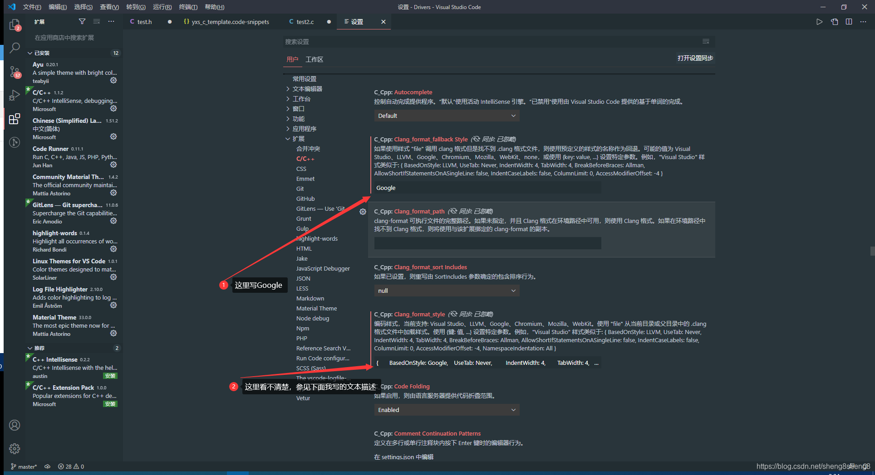This screenshot has width=875, height=475.
Task: Open the Code Folding Enabled dropdown
Action: [x=446, y=409]
